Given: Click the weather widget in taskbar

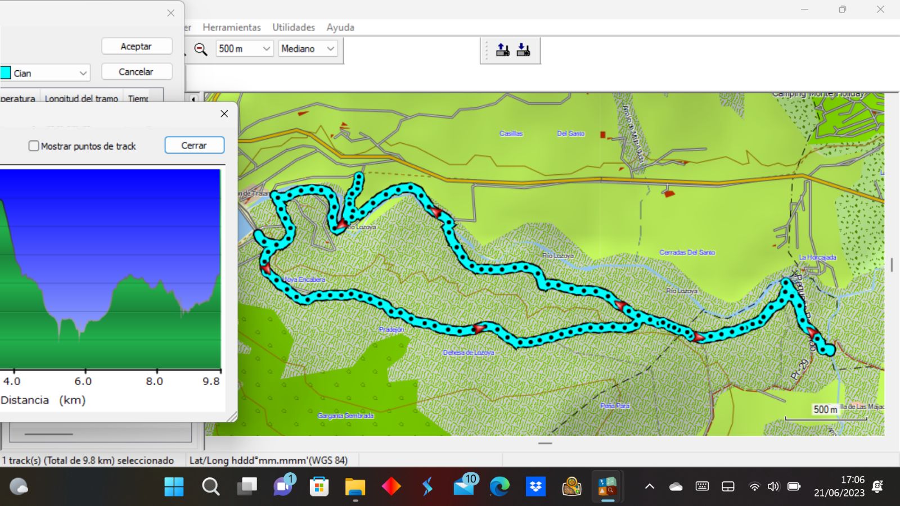Looking at the screenshot, I should coord(18,486).
